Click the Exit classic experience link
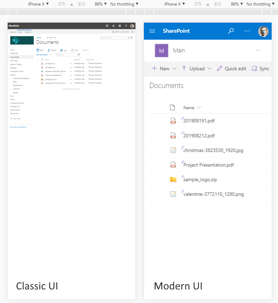This screenshot has height=303, width=278. (x=19, y=127)
